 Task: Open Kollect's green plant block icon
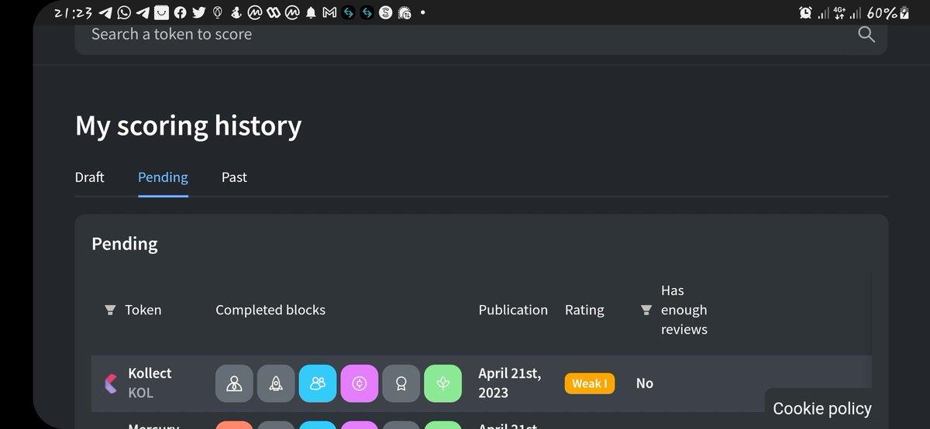pyautogui.click(x=443, y=383)
